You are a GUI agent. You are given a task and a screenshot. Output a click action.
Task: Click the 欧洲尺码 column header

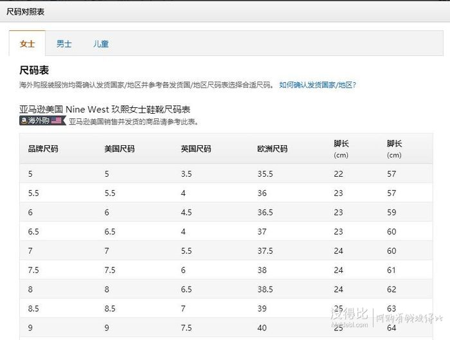(272, 149)
